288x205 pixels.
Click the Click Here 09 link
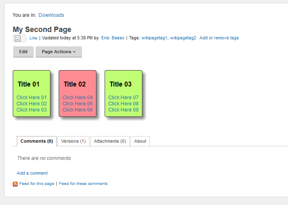tap(123, 110)
